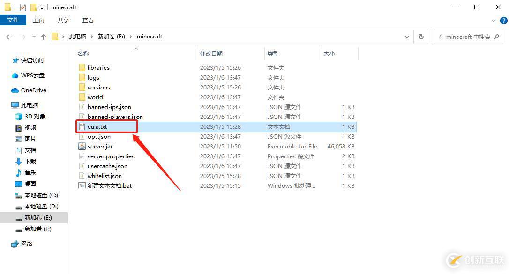This screenshot has height=274, width=509.
Task: Select the versions folder icon
Action: tap(82, 87)
